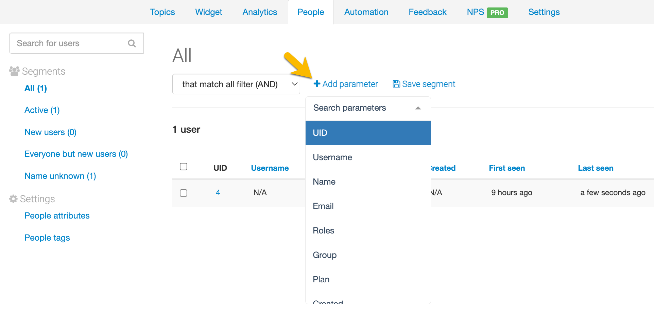Toggle the select-all users checkbox in header
This screenshot has height=319, width=654.
click(x=184, y=167)
